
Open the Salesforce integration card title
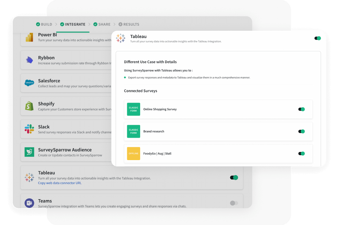click(x=49, y=81)
